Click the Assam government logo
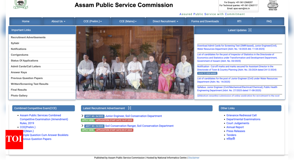 21,4
